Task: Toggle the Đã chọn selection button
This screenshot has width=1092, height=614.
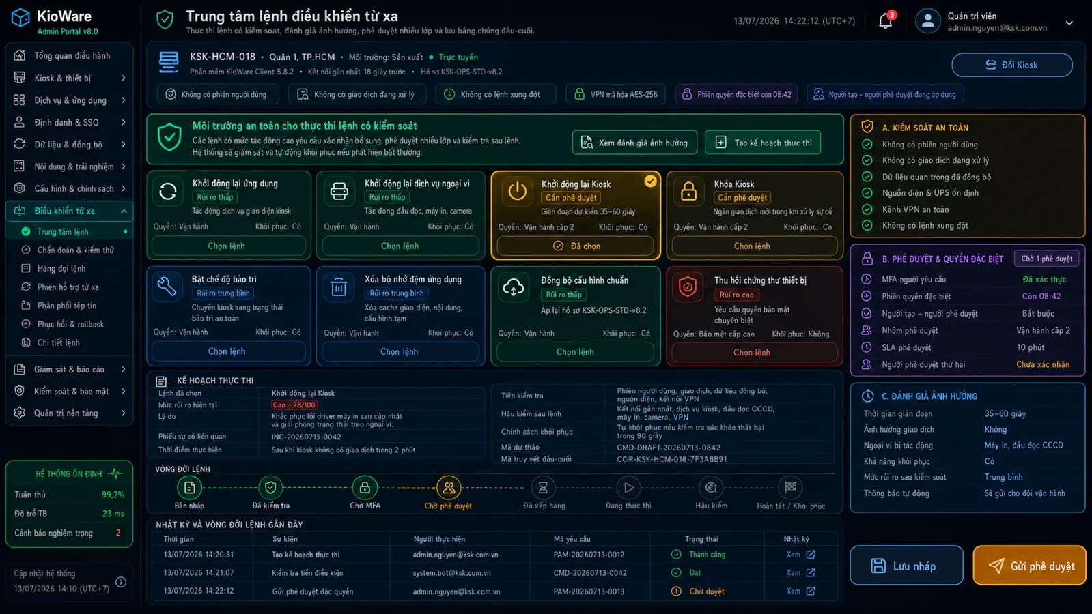Action: click(576, 246)
